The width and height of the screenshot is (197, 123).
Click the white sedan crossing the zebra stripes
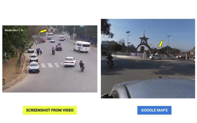[x=70, y=62]
